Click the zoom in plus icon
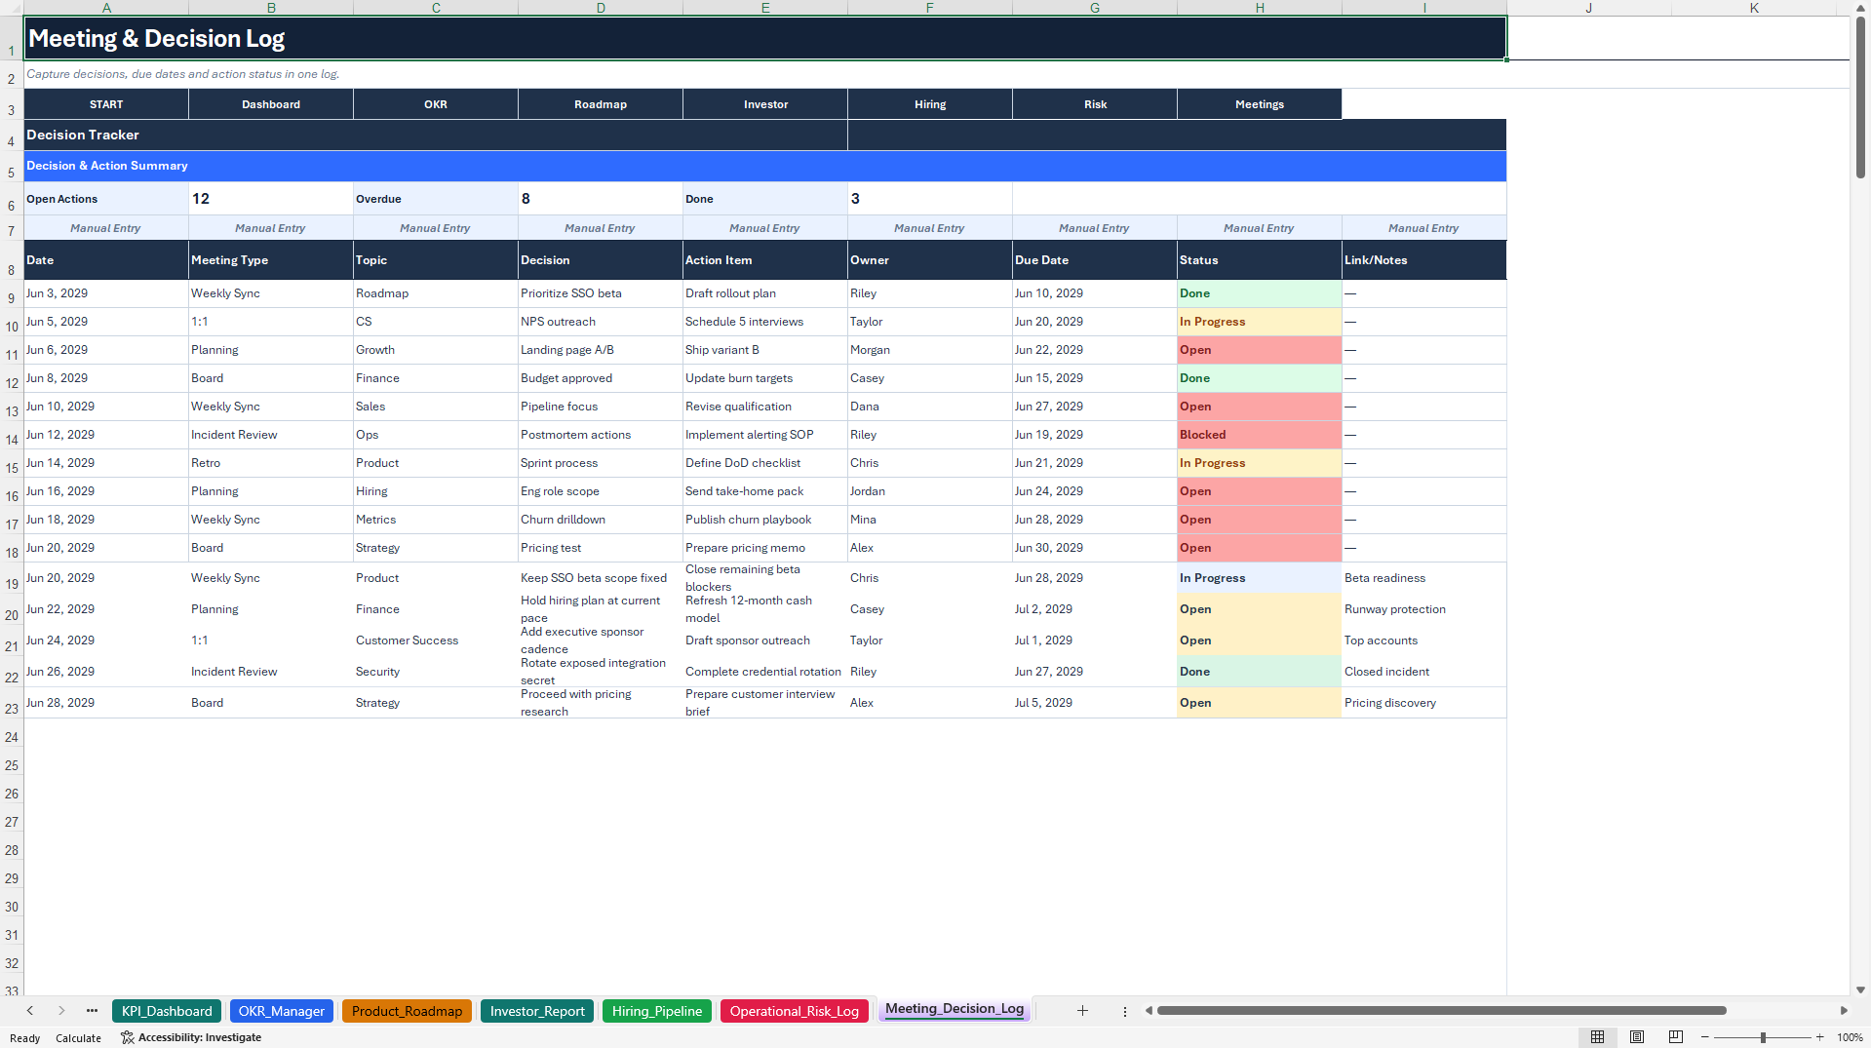Image resolution: width=1871 pixels, height=1048 pixels. click(1819, 1037)
